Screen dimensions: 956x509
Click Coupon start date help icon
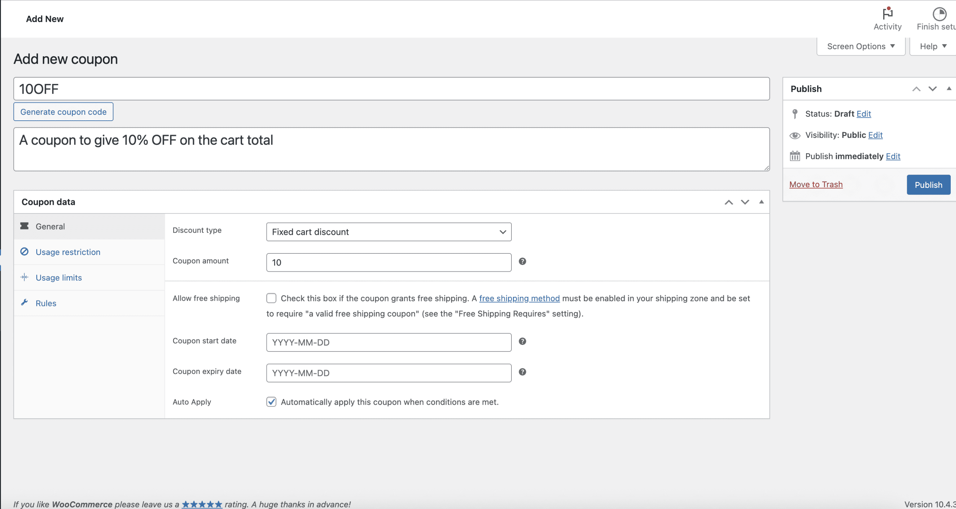(522, 341)
